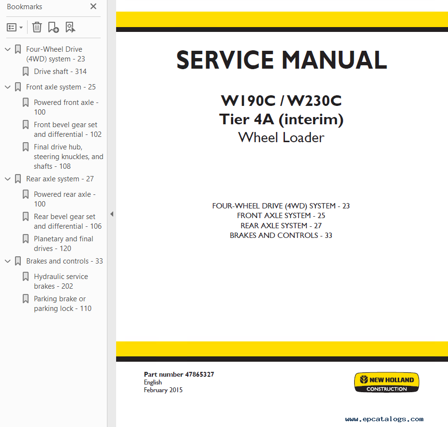This screenshot has height=427, width=448.
Task: Jump to Powered front axle - 100
Action: click(66, 107)
